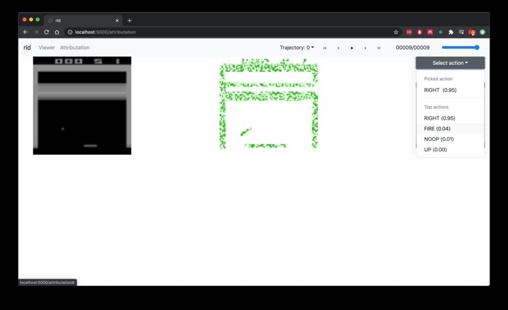The height and width of the screenshot is (310, 508).
Task: Open the browser home page
Action: 57,32
